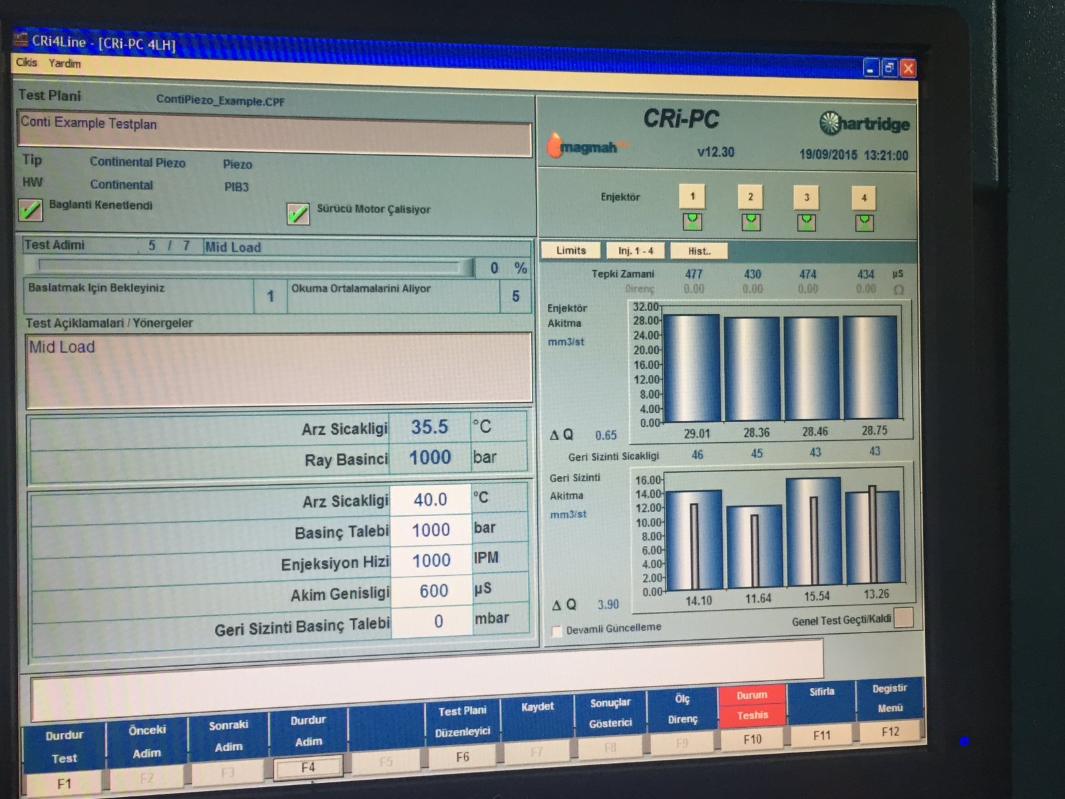
Task: Click Degistir Menü F12 button
Action: pyautogui.click(x=889, y=709)
